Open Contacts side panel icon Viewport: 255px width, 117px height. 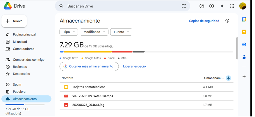244,57
